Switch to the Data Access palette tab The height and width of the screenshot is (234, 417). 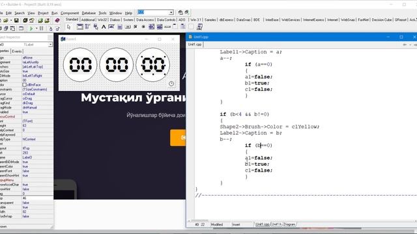pos(145,20)
